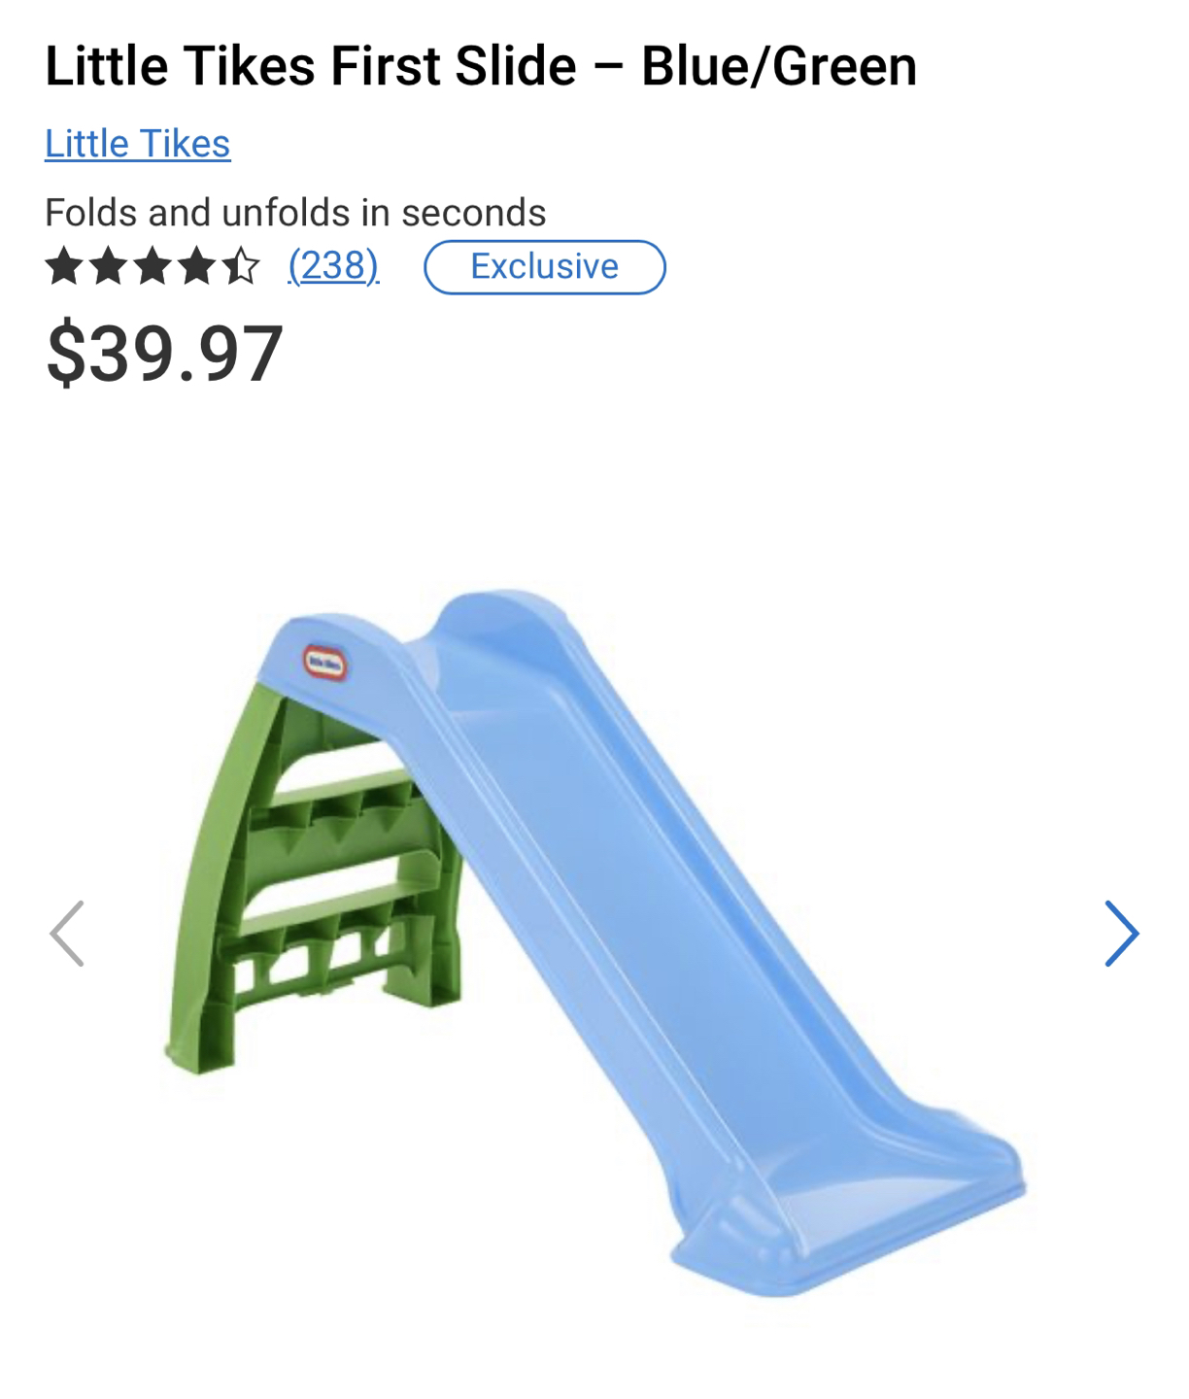Click the Little Tikes logo on the slide
This screenshot has height=1399, width=1189.
coord(324,664)
